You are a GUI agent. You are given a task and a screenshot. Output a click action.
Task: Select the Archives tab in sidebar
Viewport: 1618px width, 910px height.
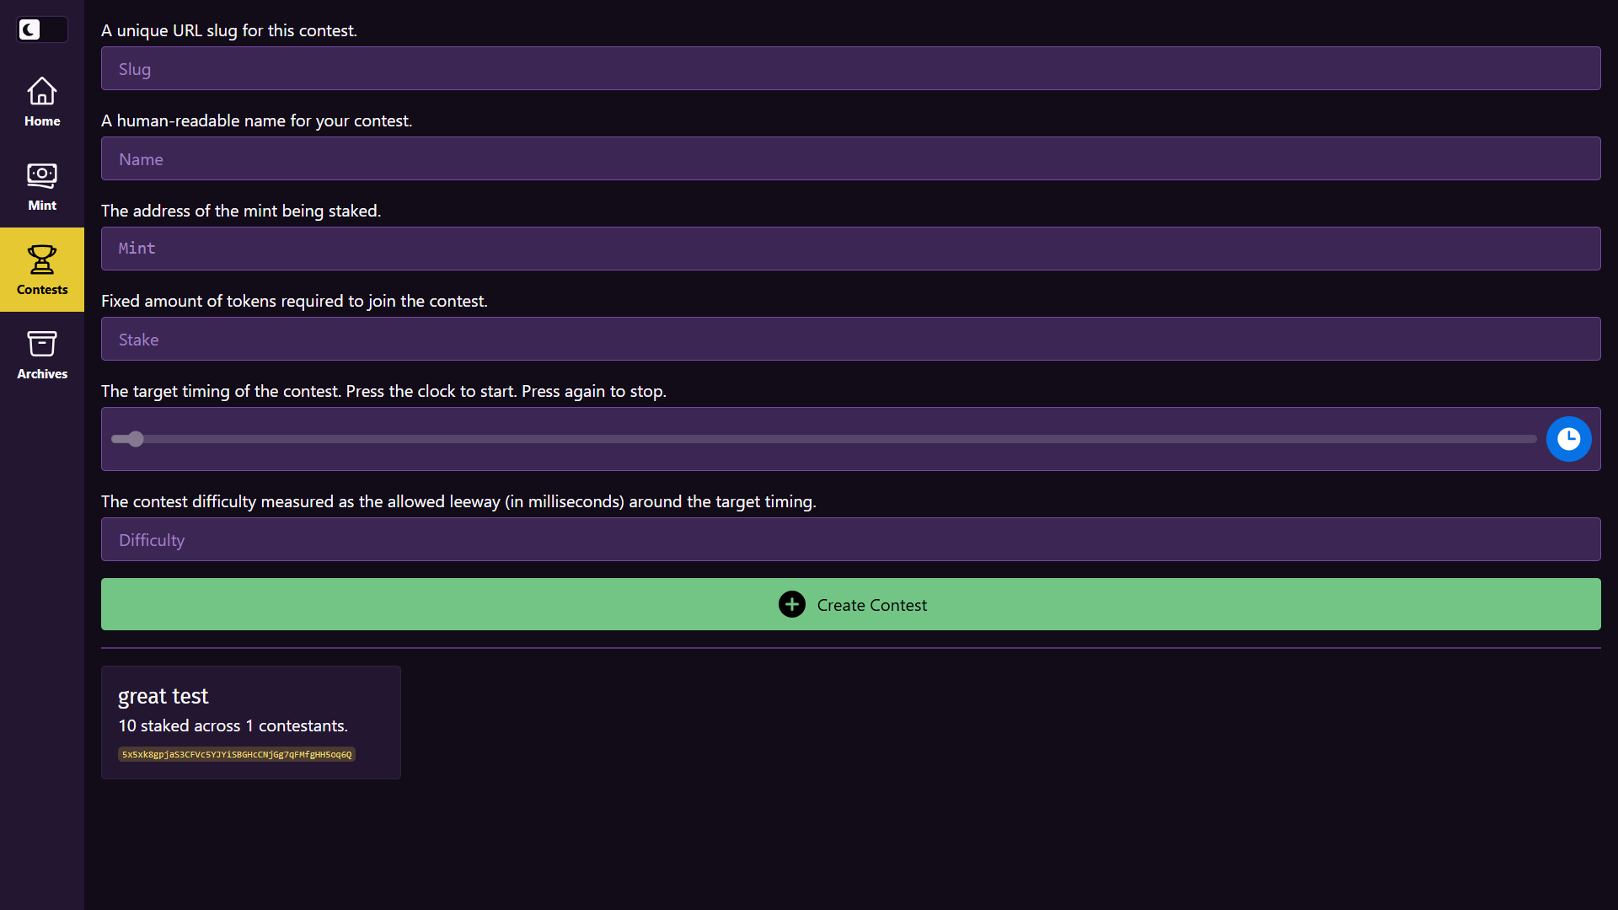click(41, 353)
